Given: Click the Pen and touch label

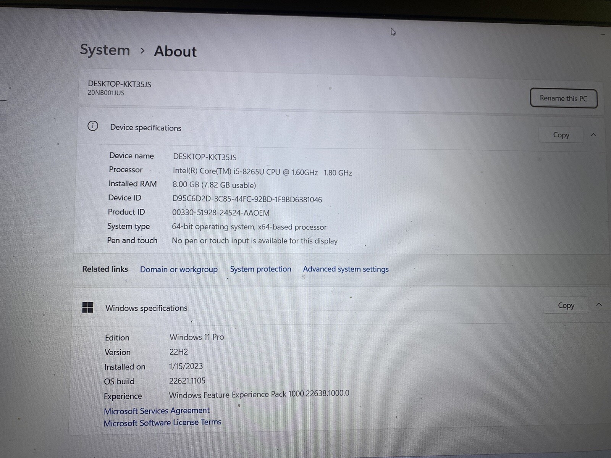Looking at the screenshot, I should click(132, 240).
